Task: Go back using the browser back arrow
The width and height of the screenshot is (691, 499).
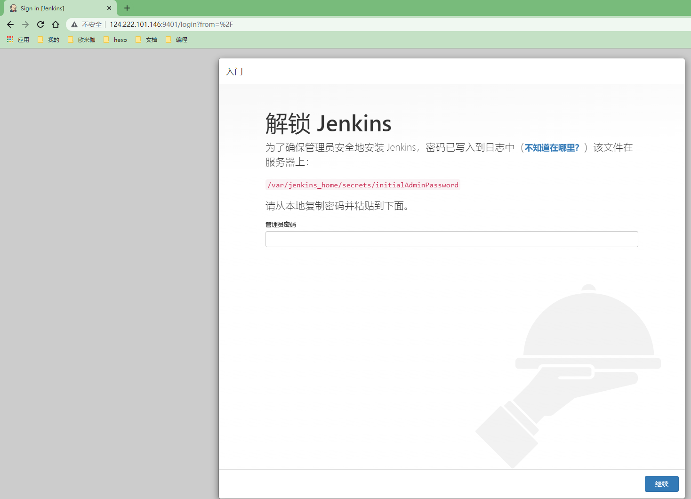Action: [10, 24]
